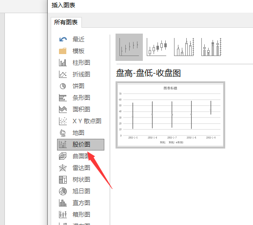Choose the open-high-low-close stock subtype
Image resolution: width=253 pixels, height=225 pixels.
(x=156, y=47)
